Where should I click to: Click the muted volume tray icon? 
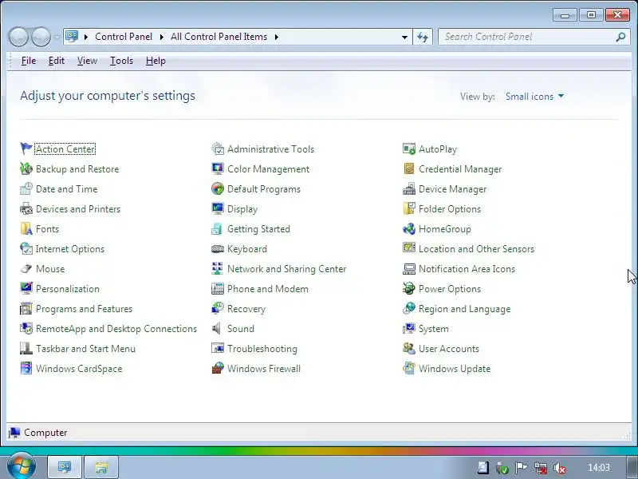click(560, 468)
